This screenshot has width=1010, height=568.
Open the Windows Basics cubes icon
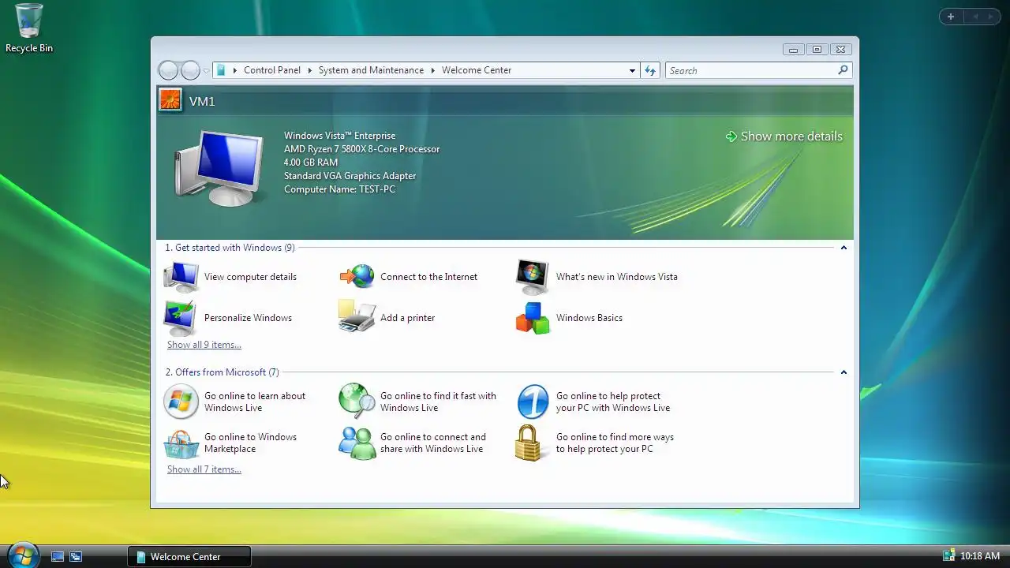pyautogui.click(x=533, y=318)
